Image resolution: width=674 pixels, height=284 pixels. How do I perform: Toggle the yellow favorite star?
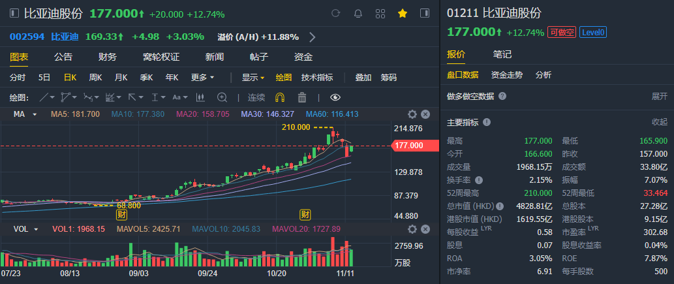pyautogui.click(x=403, y=13)
